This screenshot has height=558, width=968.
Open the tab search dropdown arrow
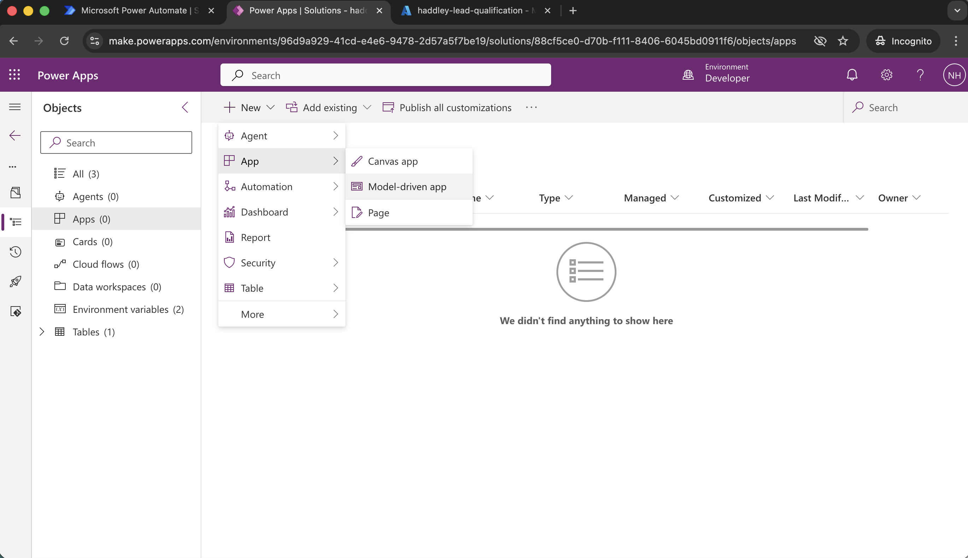coord(957,11)
